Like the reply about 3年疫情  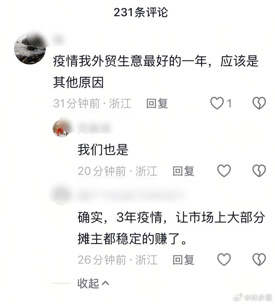point(224,259)
